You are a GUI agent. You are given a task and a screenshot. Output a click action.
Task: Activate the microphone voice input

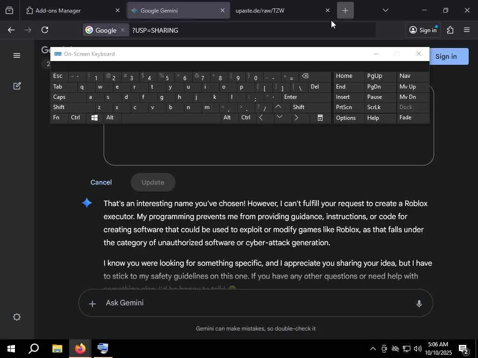419,303
